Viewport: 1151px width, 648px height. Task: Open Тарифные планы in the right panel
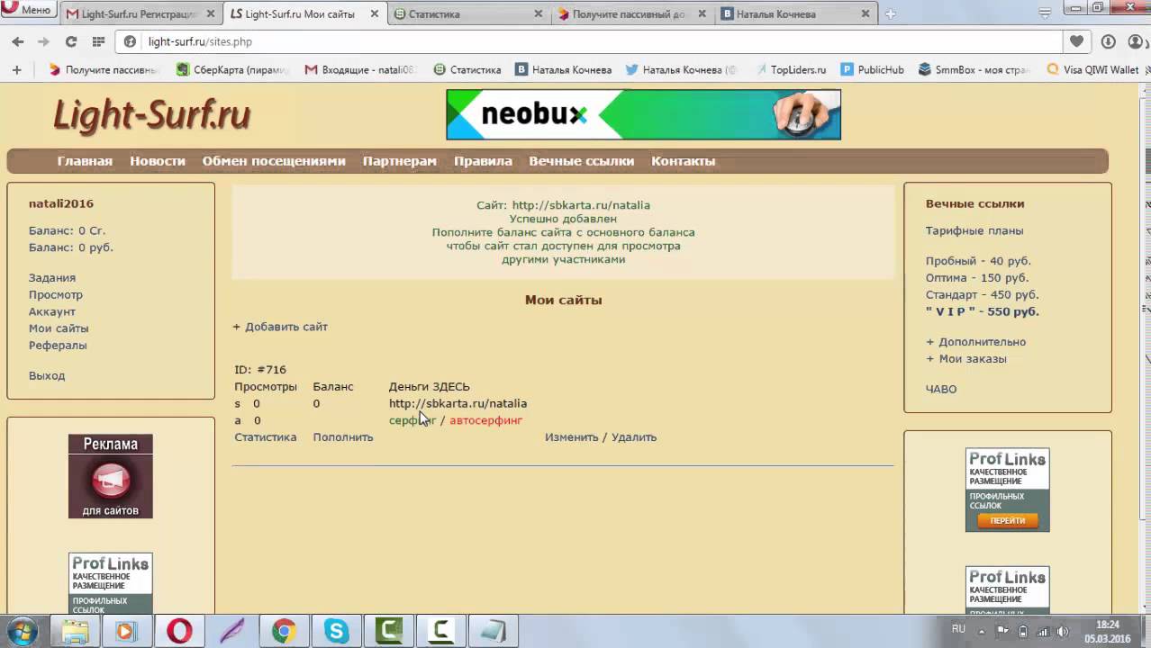(x=974, y=230)
